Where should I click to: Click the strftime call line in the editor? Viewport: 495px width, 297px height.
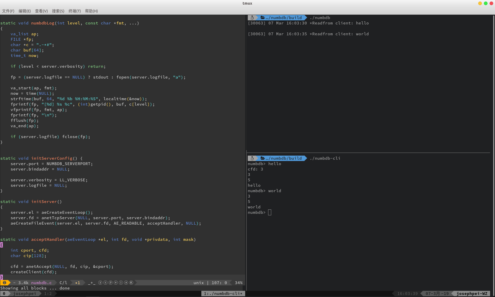(x=79, y=99)
